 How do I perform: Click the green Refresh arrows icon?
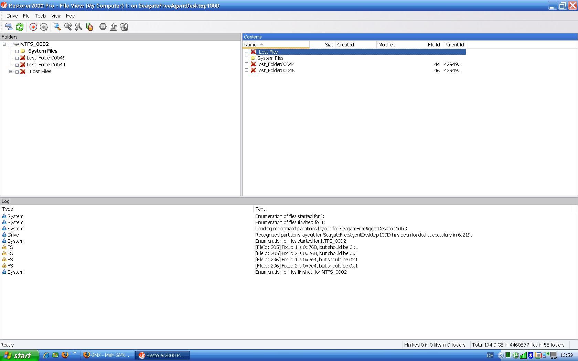(20, 27)
